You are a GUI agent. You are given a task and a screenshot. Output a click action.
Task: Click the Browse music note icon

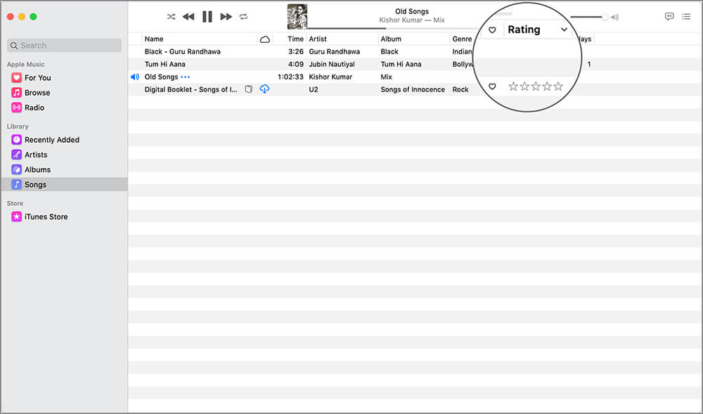[x=17, y=93]
